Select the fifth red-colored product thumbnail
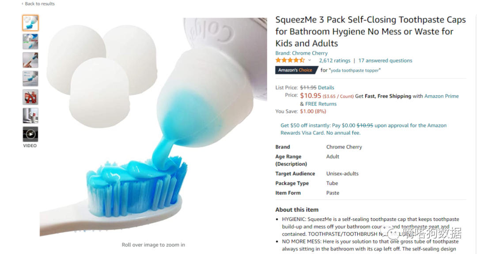The height and width of the screenshot is (254, 477). (x=30, y=97)
